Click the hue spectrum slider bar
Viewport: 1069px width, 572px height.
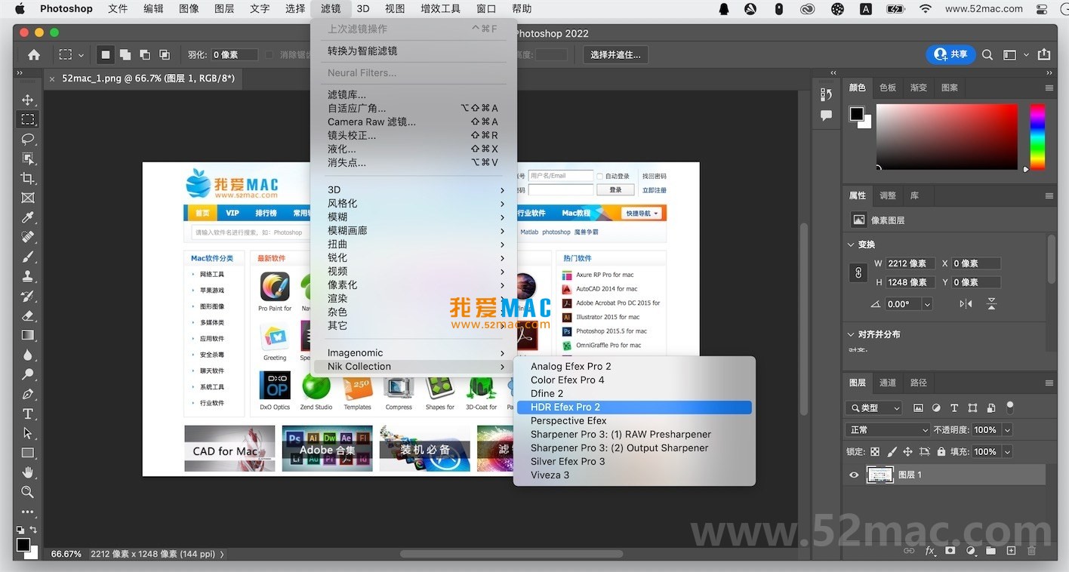click(x=1038, y=137)
